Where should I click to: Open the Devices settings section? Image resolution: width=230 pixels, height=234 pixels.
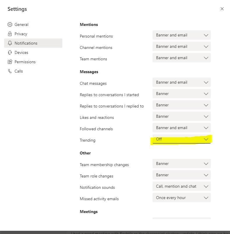pos(33,52)
